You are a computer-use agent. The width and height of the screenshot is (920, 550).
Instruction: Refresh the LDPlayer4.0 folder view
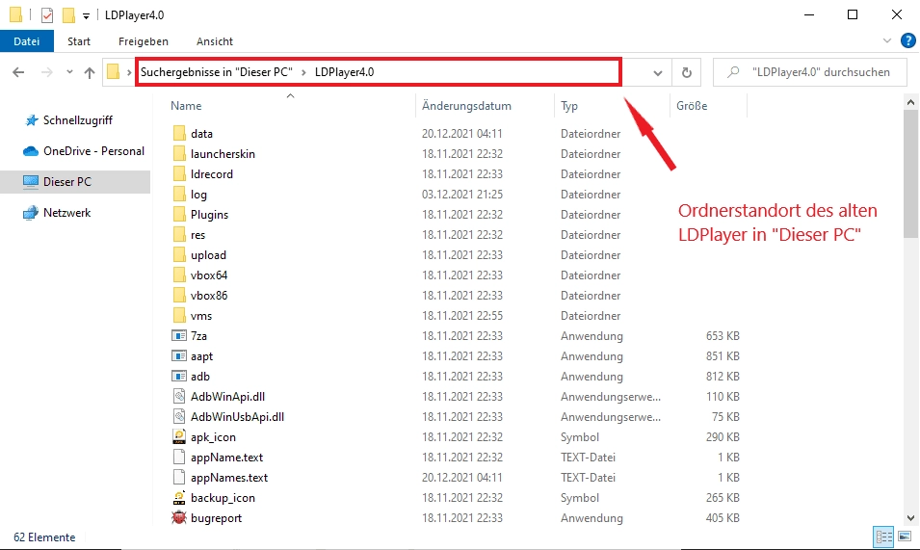click(x=687, y=72)
